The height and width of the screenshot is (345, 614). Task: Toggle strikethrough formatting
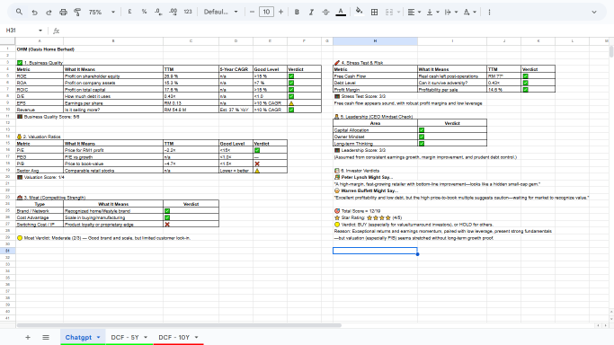pos(325,12)
